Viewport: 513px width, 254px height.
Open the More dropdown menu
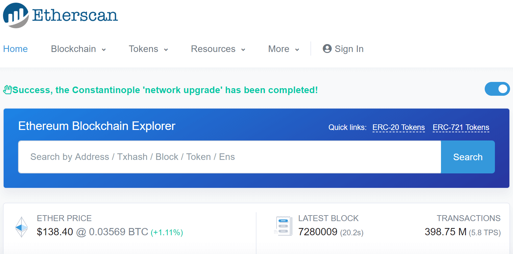coord(283,49)
